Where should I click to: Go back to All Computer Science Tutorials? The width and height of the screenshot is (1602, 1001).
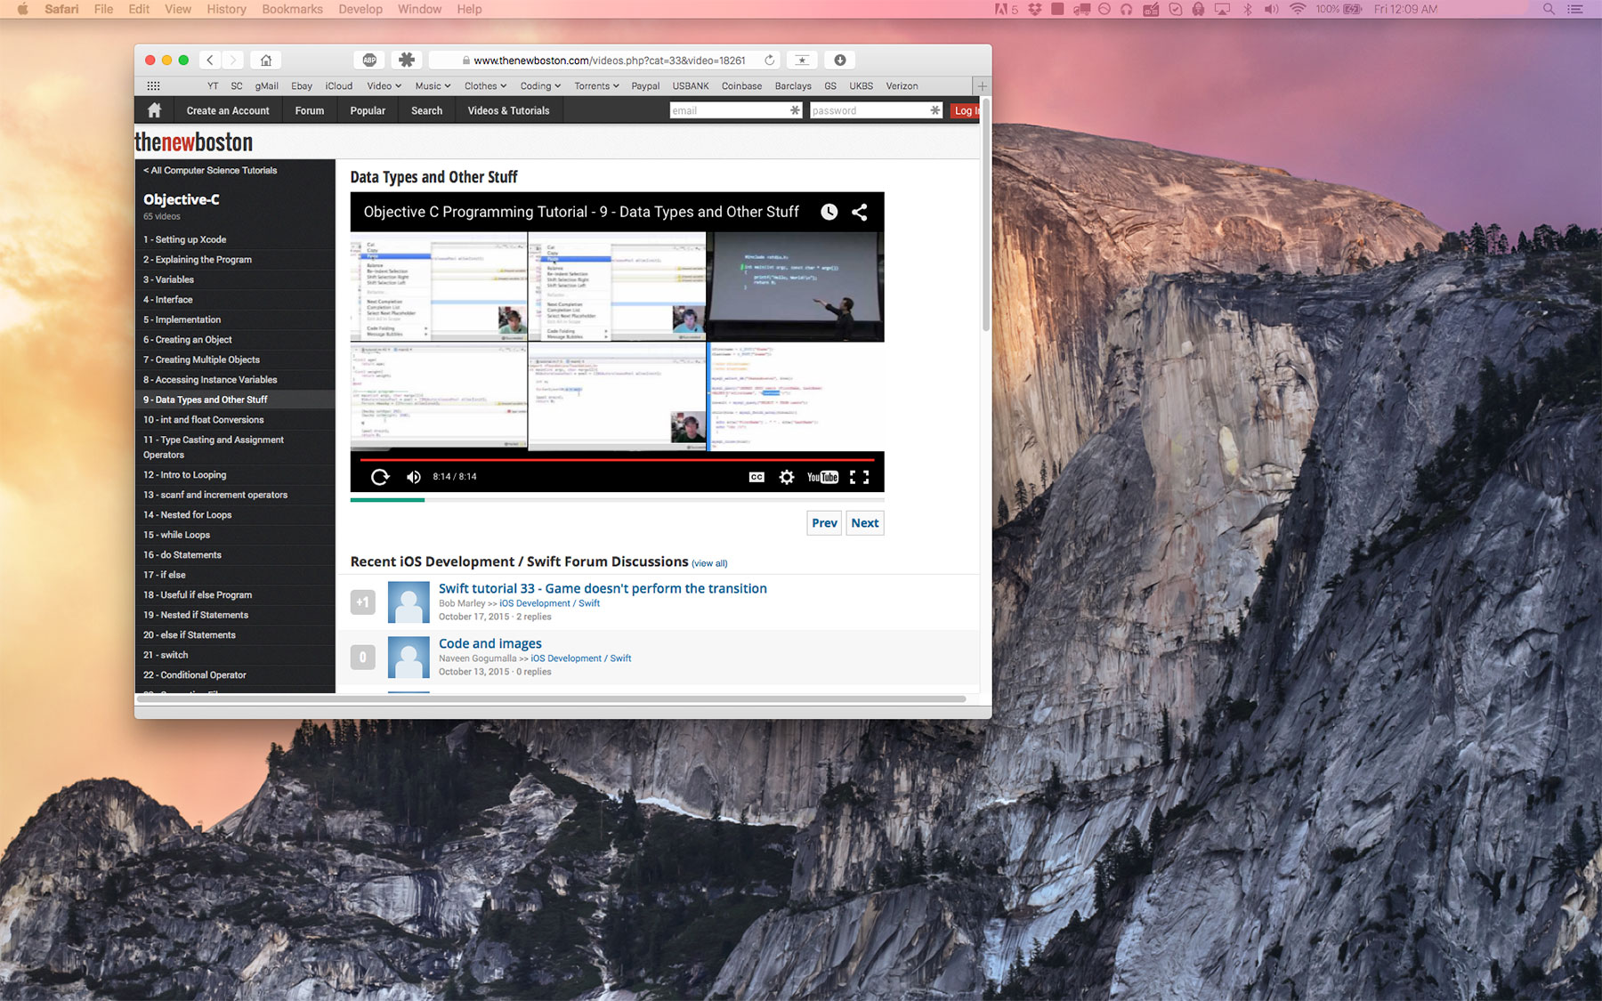tap(210, 170)
